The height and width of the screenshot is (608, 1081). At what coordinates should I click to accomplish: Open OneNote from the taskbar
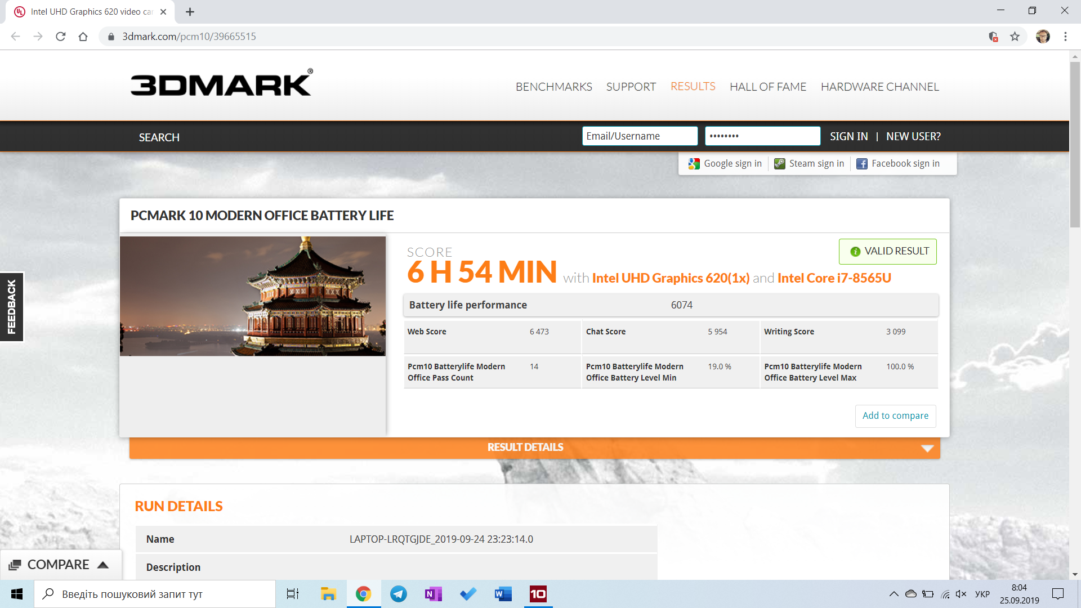point(433,594)
